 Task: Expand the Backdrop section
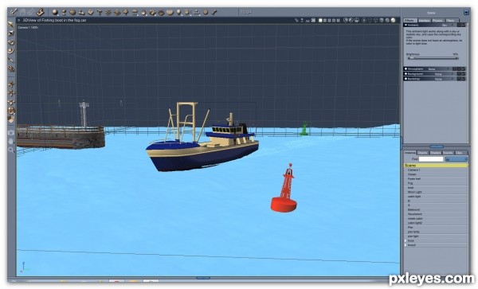(x=406, y=79)
